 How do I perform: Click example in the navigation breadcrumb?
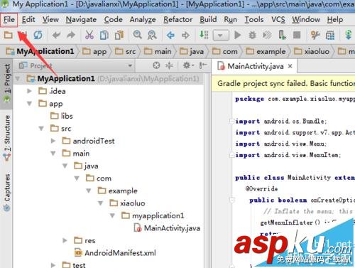(266, 51)
